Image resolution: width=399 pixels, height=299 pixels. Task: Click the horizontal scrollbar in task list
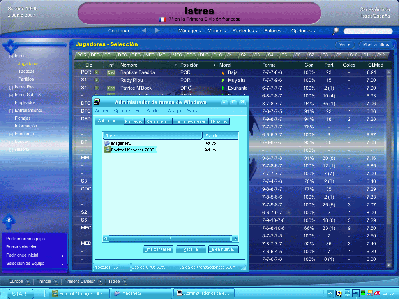click(x=170, y=239)
